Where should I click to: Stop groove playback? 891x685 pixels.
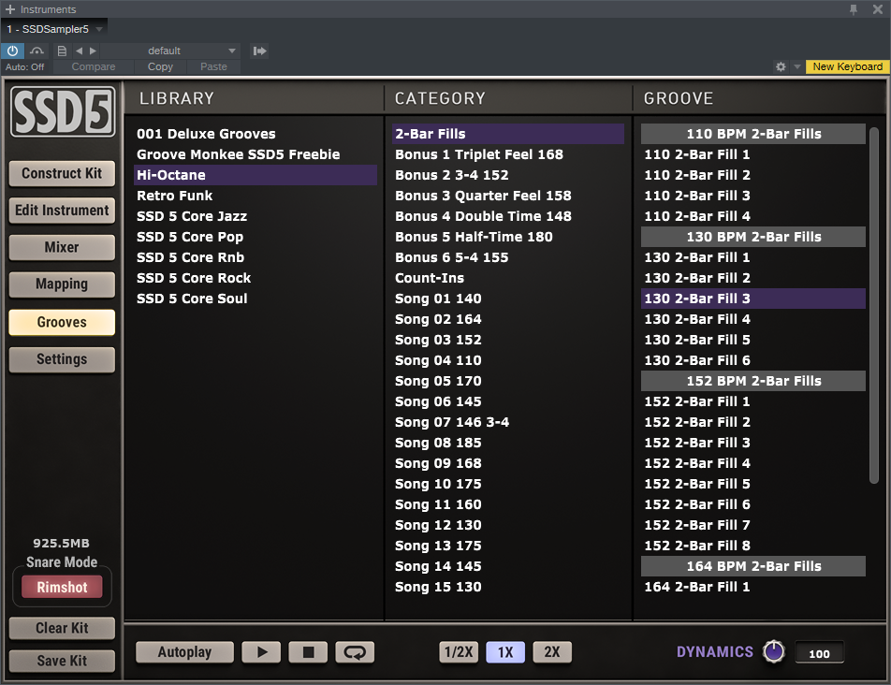tap(308, 652)
